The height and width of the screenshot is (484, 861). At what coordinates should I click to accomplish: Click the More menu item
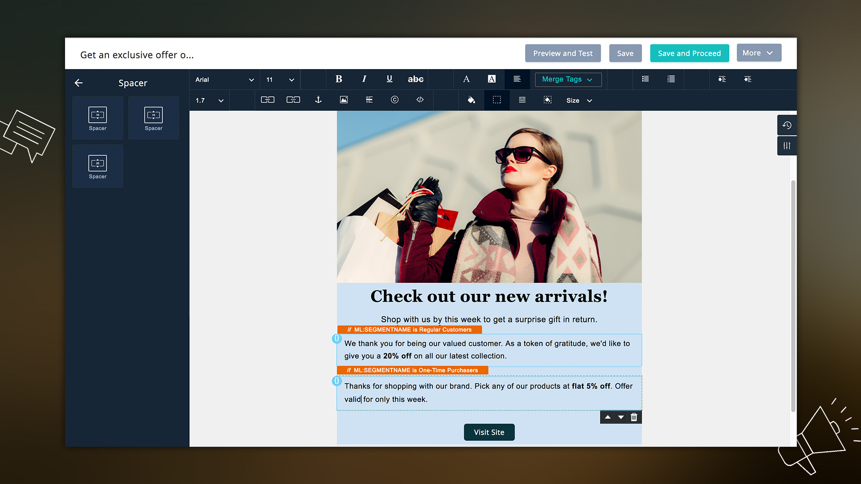point(757,52)
